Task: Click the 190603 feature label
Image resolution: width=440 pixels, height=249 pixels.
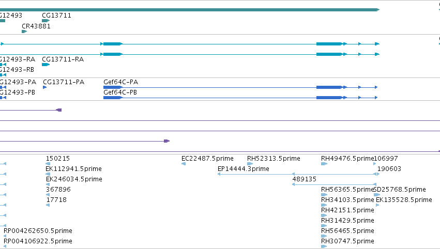Action: tap(389, 169)
